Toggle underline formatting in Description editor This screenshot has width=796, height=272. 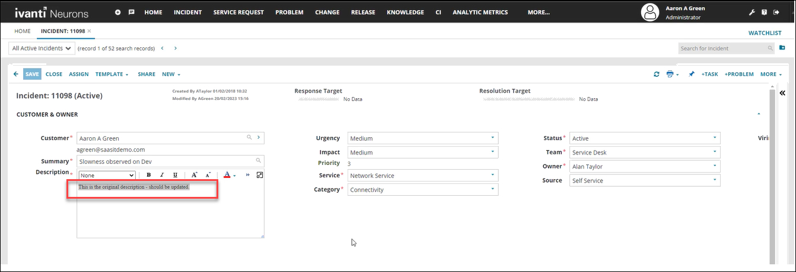(x=175, y=176)
